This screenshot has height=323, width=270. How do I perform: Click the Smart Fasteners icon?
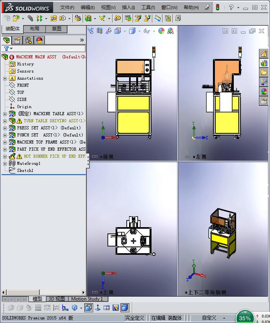tap(54, 18)
